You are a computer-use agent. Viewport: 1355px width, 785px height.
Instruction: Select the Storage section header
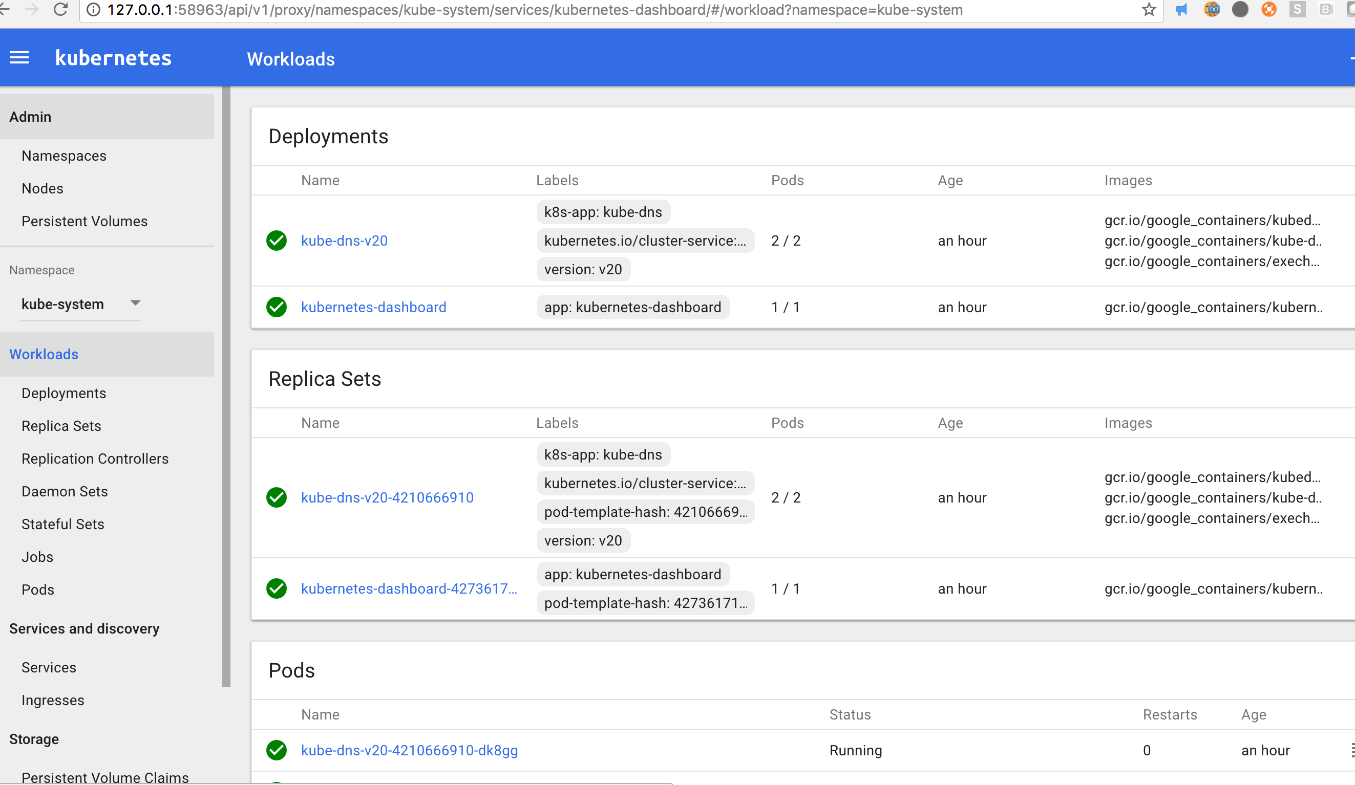click(x=34, y=739)
